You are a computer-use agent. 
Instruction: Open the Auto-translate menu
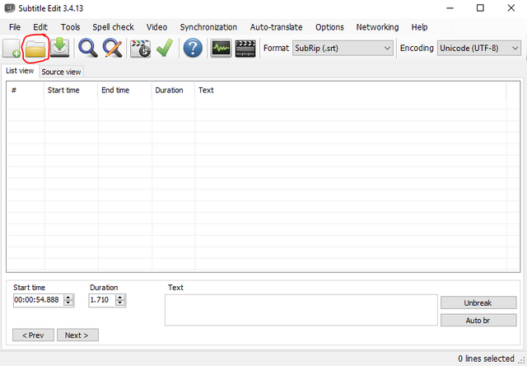[x=277, y=27]
